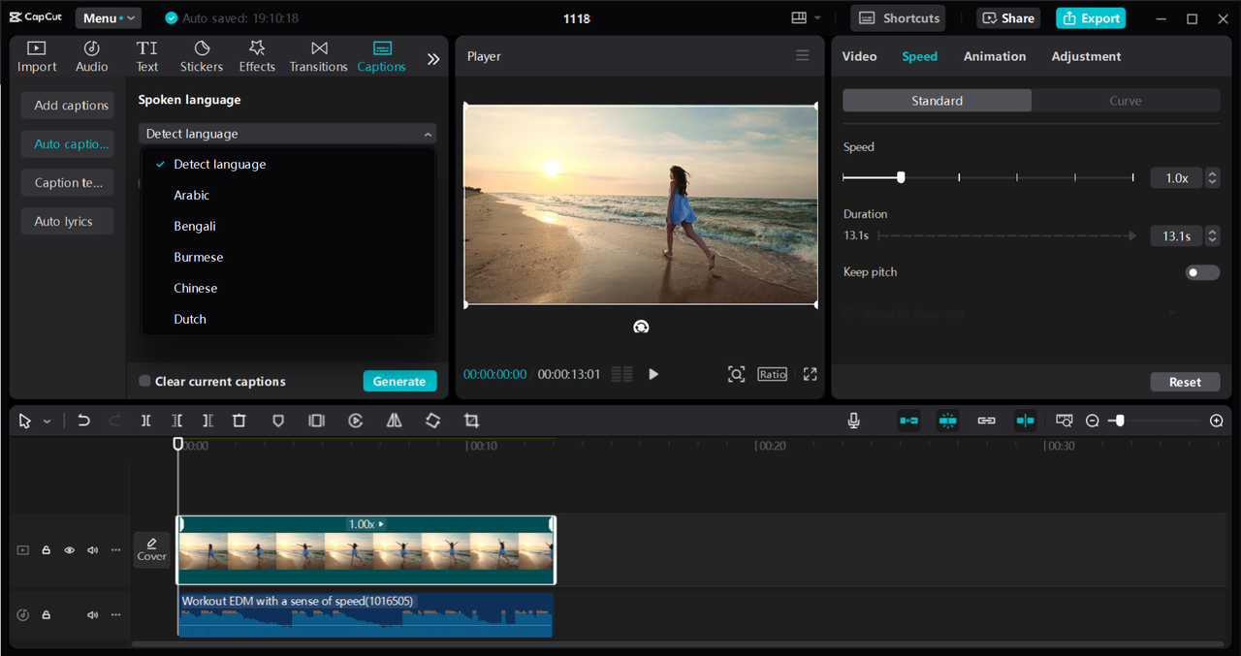1241x656 pixels.
Task: Add a marker with shield icon
Action: click(278, 421)
